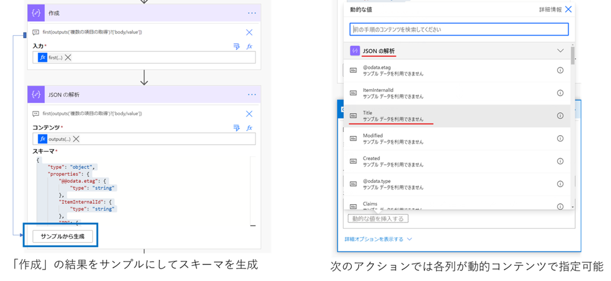Select the Modified dynamic value
Viewport: 611px width, 281px height.
click(457, 138)
